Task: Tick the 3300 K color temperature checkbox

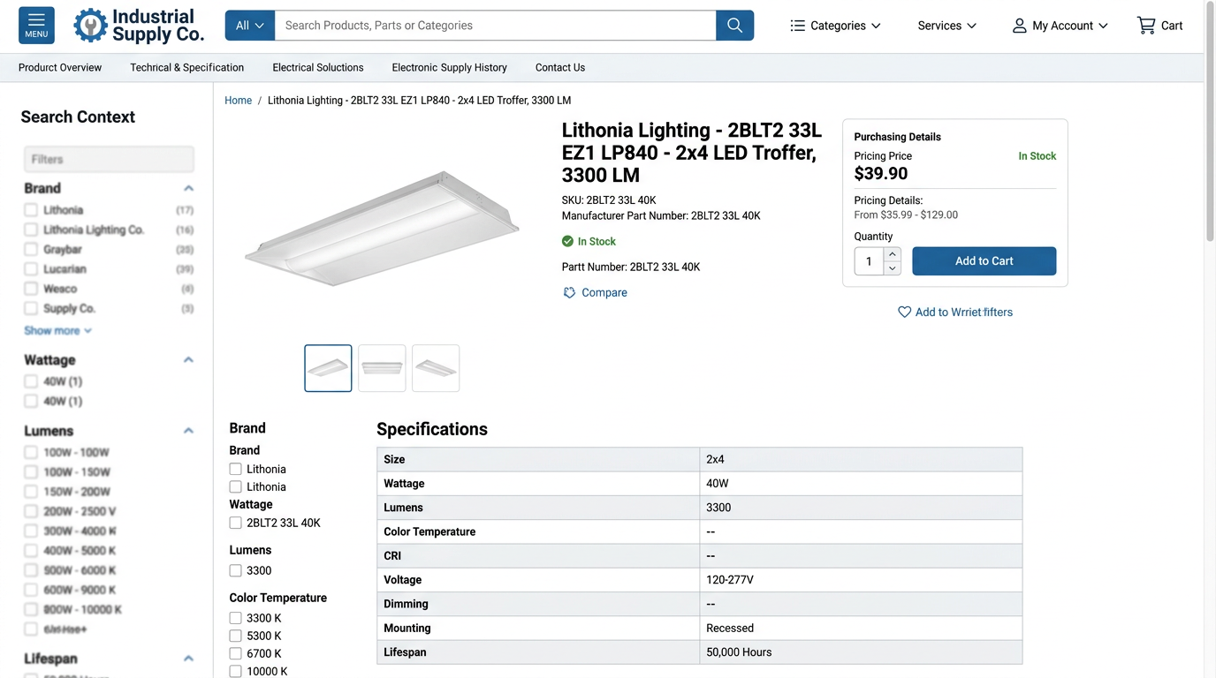Action: (236, 618)
